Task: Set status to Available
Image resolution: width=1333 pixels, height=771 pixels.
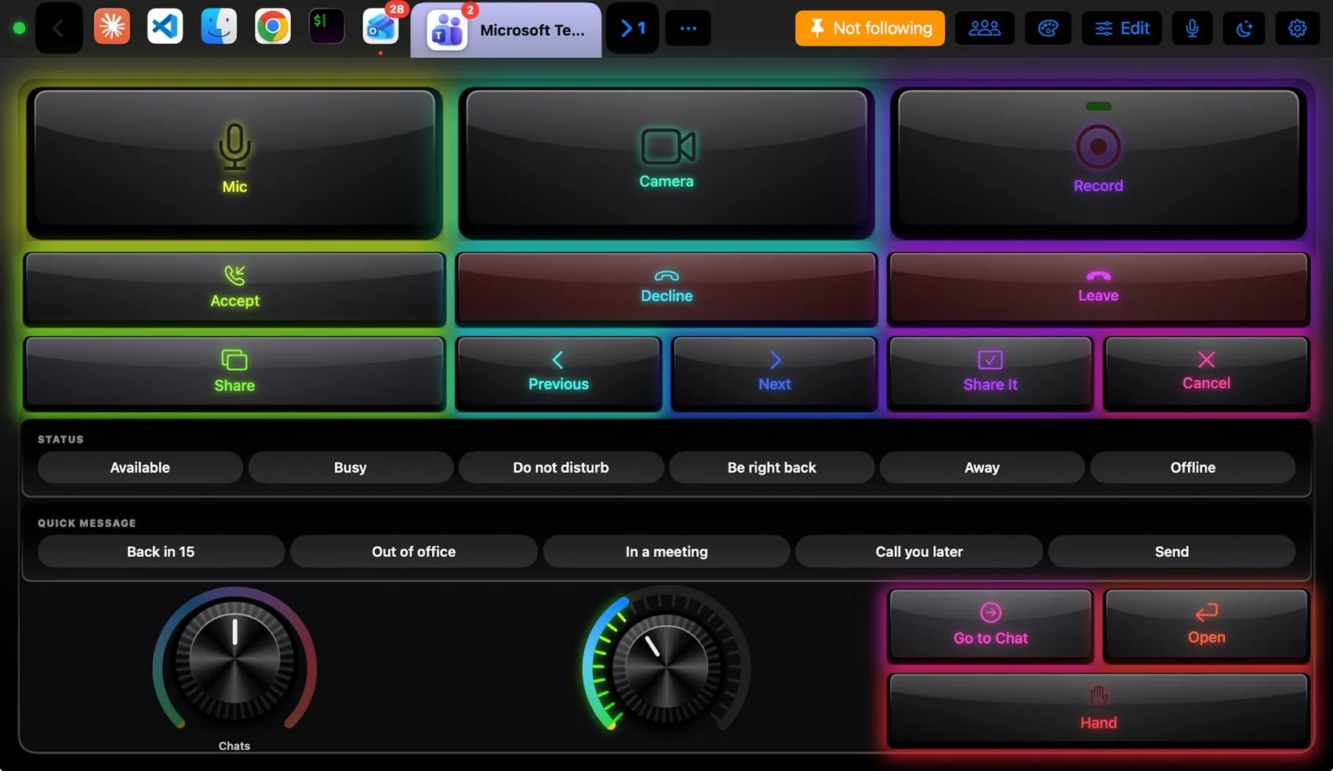Action: pyautogui.click(x=140, y=467)
